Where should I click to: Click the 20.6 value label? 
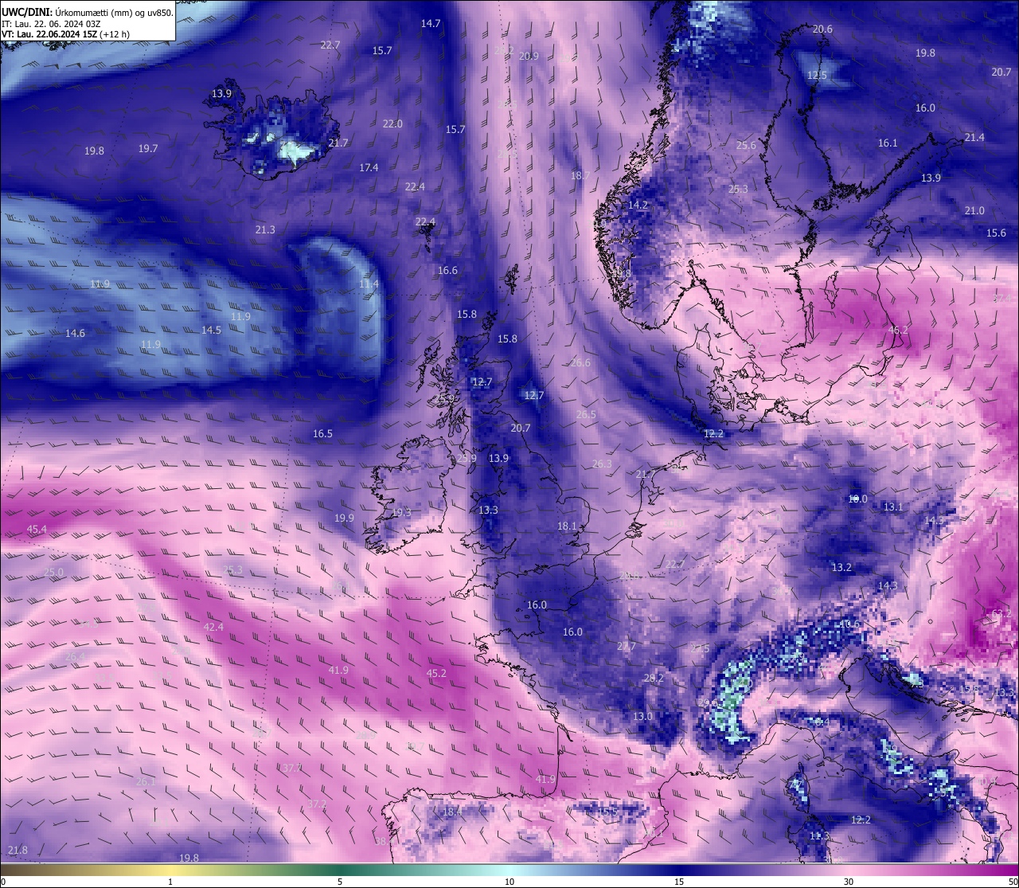tap(822, 29)
